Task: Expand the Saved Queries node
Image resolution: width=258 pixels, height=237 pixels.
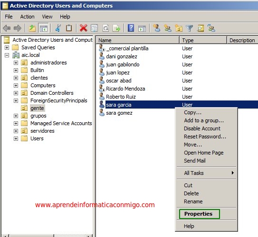Action: [x=7, y=47]
